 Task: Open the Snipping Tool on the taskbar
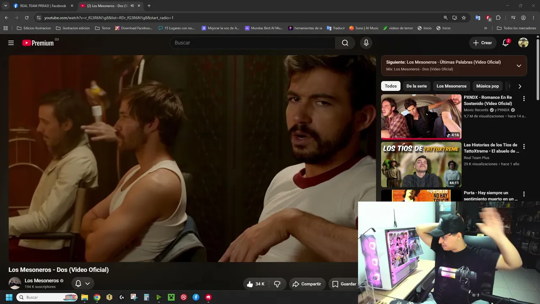[134, 297]
